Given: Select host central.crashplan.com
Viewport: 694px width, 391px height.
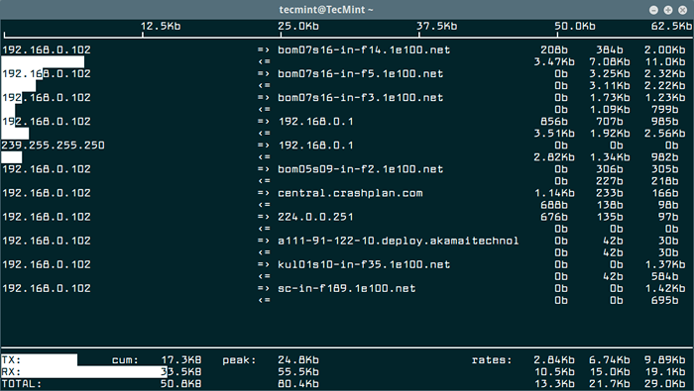Looking at the screenshot, I should pyautogui.click(x=350, y=193).
